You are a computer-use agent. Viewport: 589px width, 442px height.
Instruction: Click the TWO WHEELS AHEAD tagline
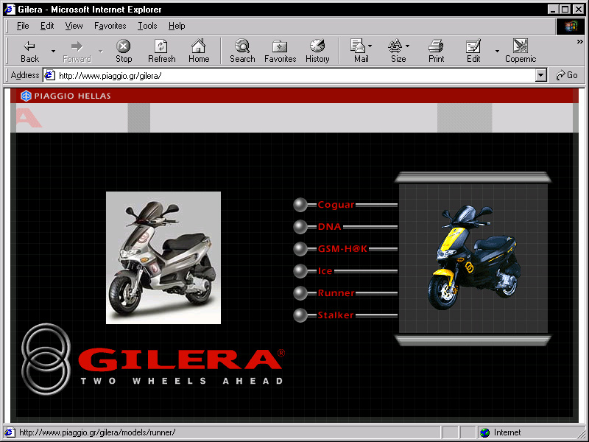(x=182, y=381)
